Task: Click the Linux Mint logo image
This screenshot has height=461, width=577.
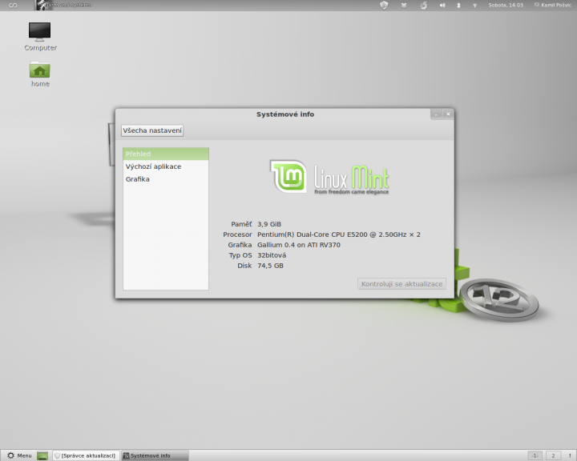Action: [x=329, y=177]
